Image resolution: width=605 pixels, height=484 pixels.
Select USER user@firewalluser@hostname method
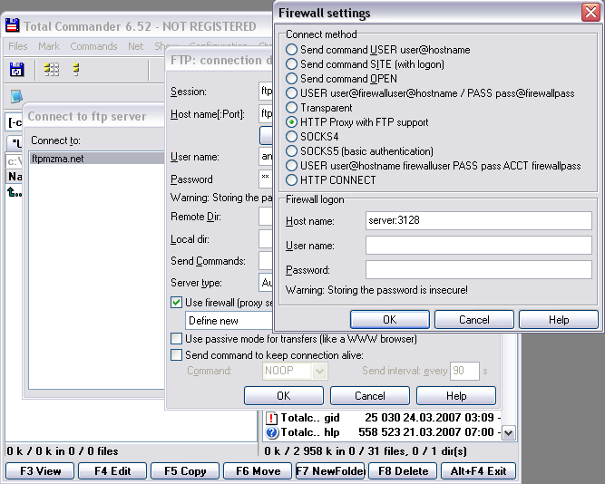point(292,93)
